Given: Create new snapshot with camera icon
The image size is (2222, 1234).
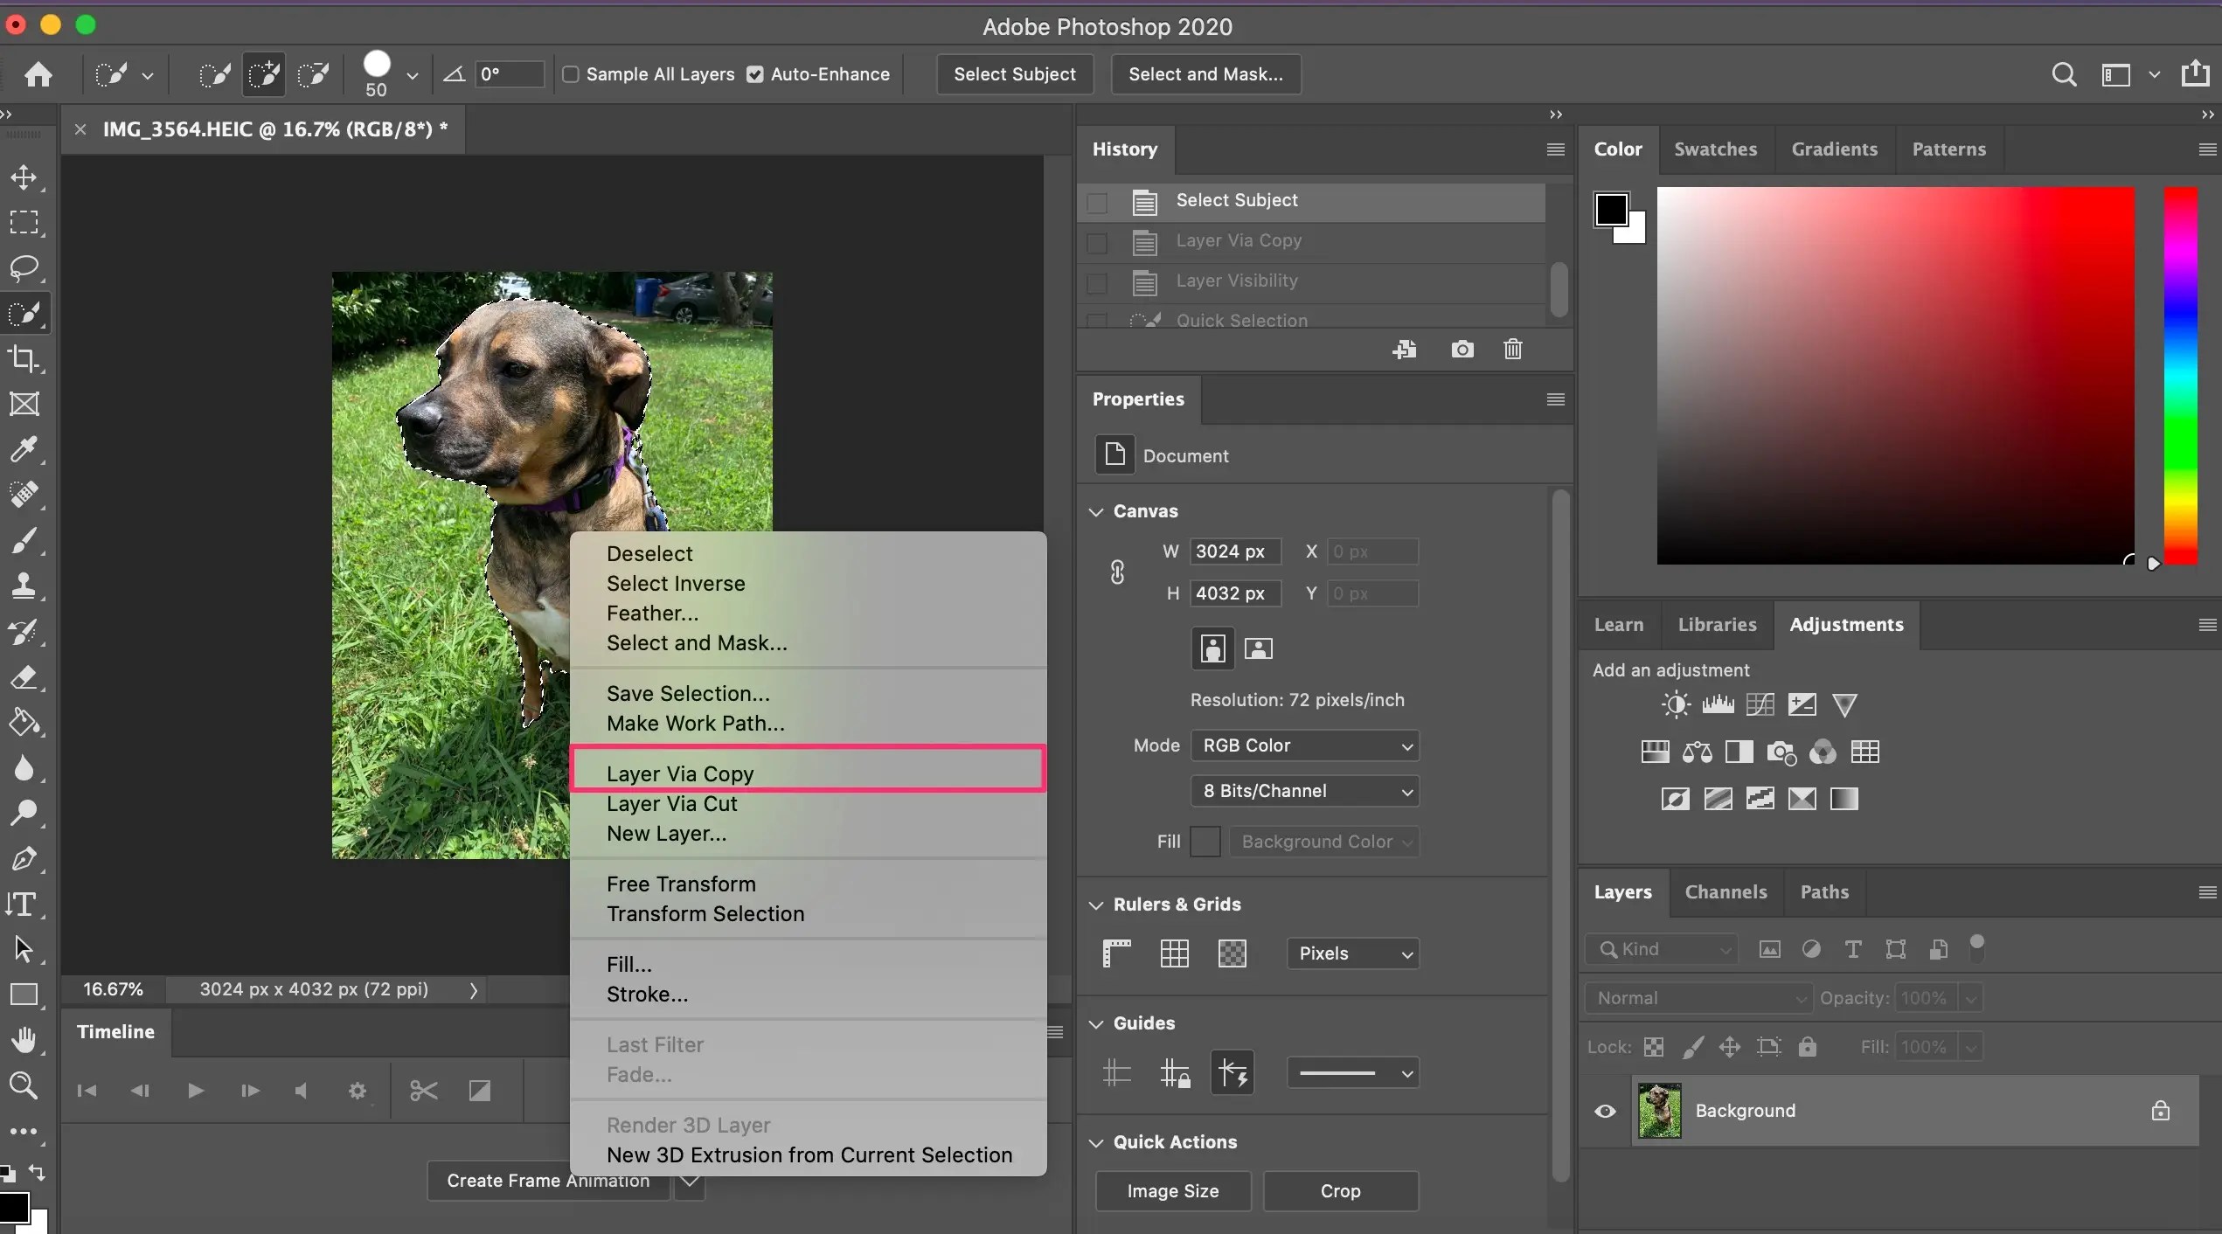Looking at the screenshot, I should (x=1462, y=350).
